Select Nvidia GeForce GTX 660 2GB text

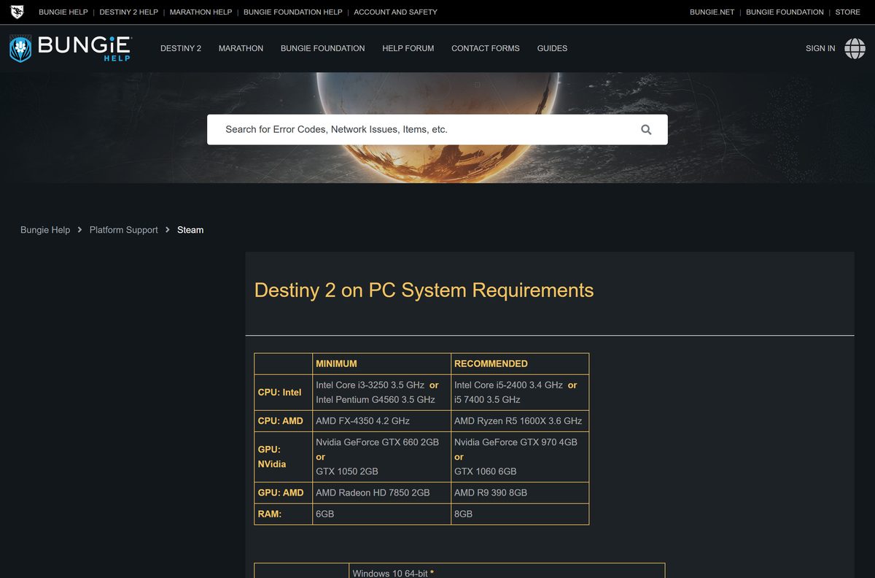click(x=377, y=442)
